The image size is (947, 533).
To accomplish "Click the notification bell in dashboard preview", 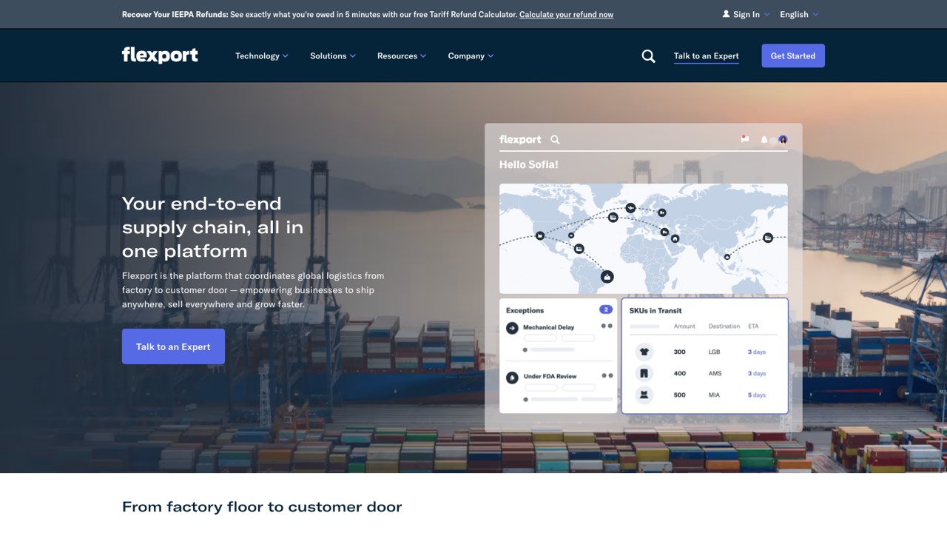I will (764, 140).
